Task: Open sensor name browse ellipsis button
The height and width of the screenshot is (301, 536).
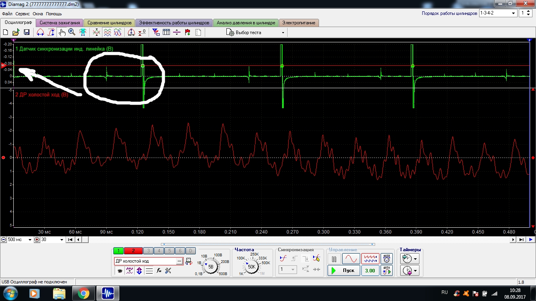Action: click(x=179, y=261)
